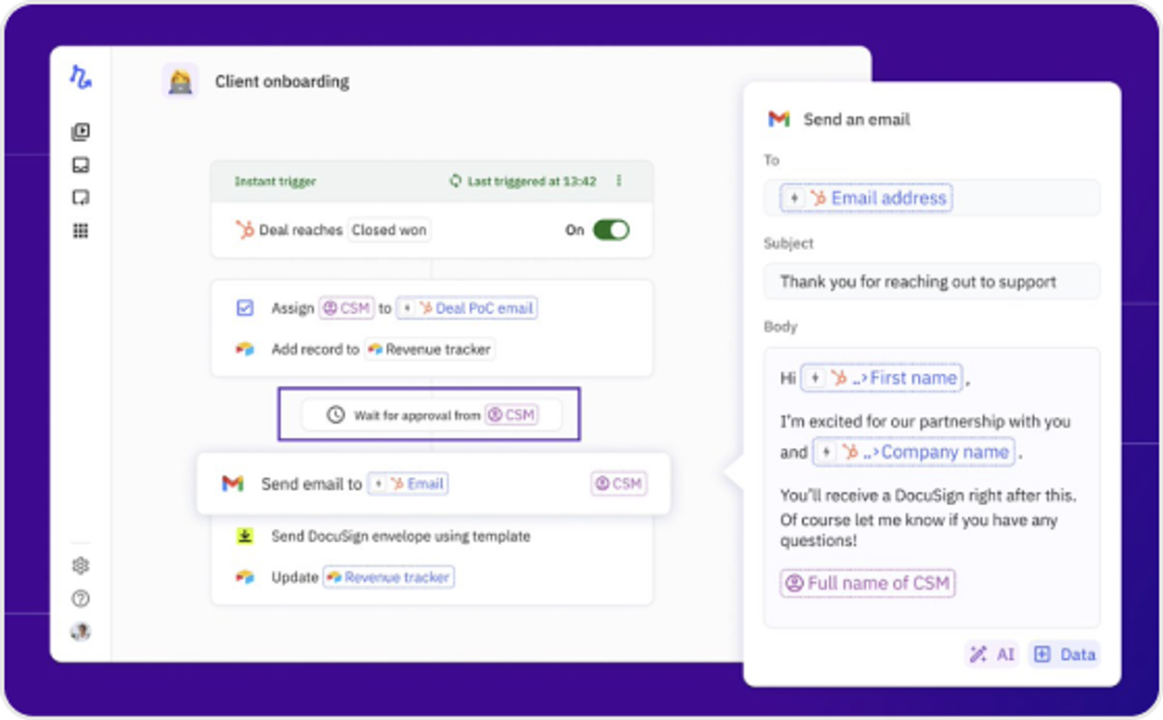Click the checkbox icon beside Assign
The width and height of the screenshot is (1163, 720).
coord(245,308)
